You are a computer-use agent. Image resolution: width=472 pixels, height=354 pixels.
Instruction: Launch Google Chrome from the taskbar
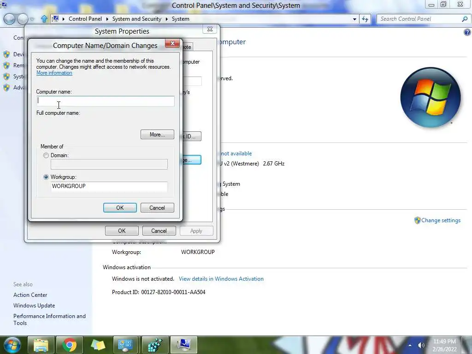70,345
